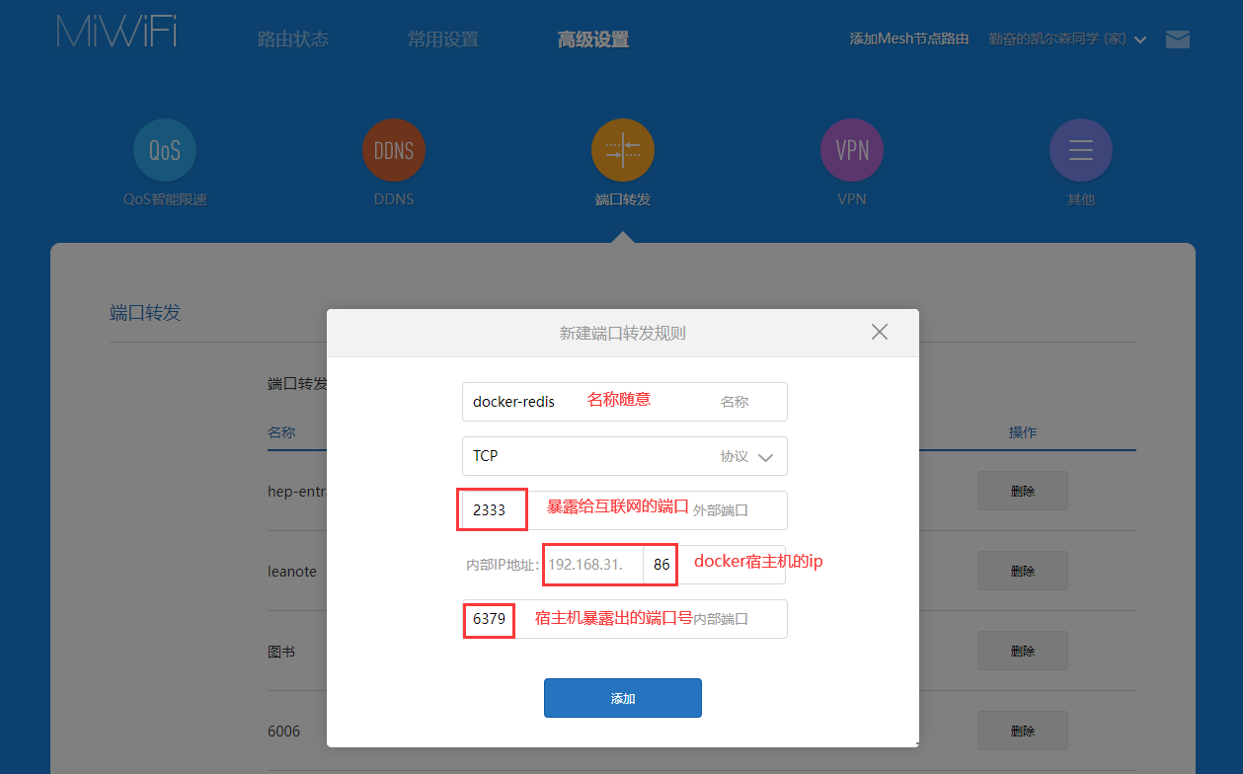This screenshot has height=774, width=1243.
Task: Click the 其他 (Other) menu icon
Action: (1081, 151)
